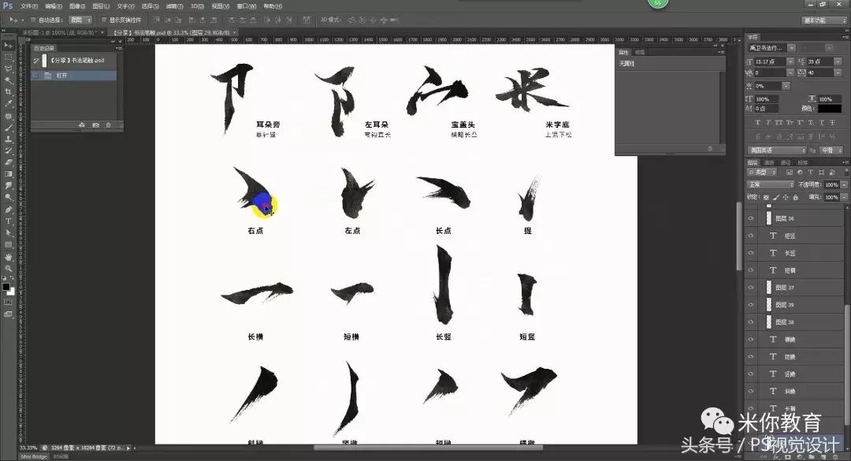The height and width of the screenshot is (461, 851).
Task: Toggle layer filtering switch in Layers panel
Action: click(x=845, y=172)
